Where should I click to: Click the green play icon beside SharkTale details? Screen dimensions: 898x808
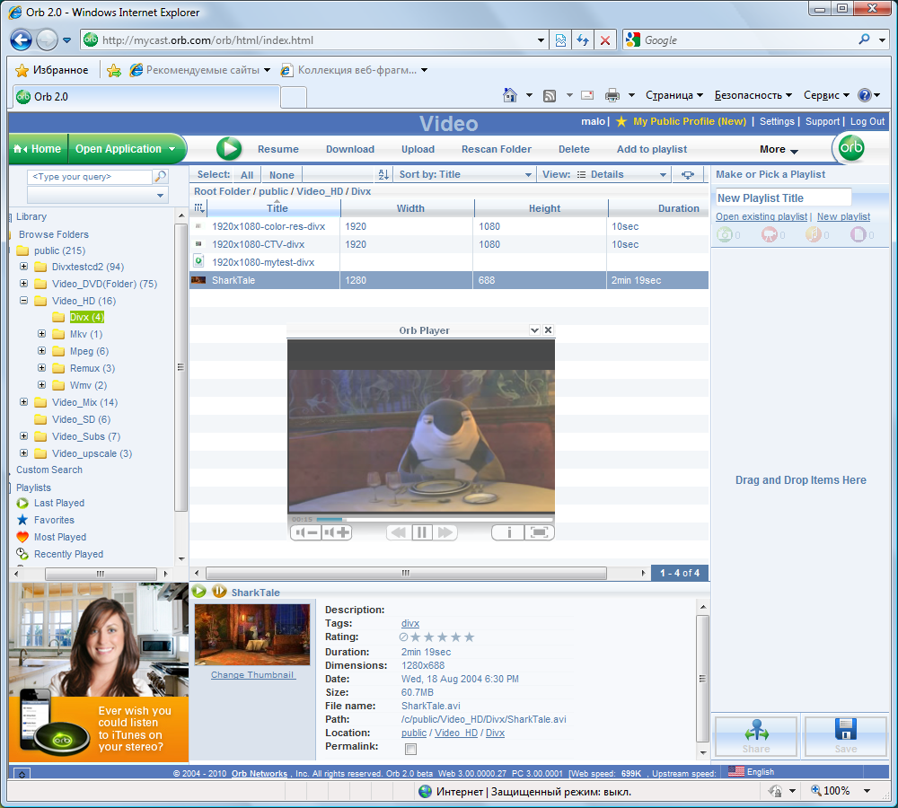199,592
